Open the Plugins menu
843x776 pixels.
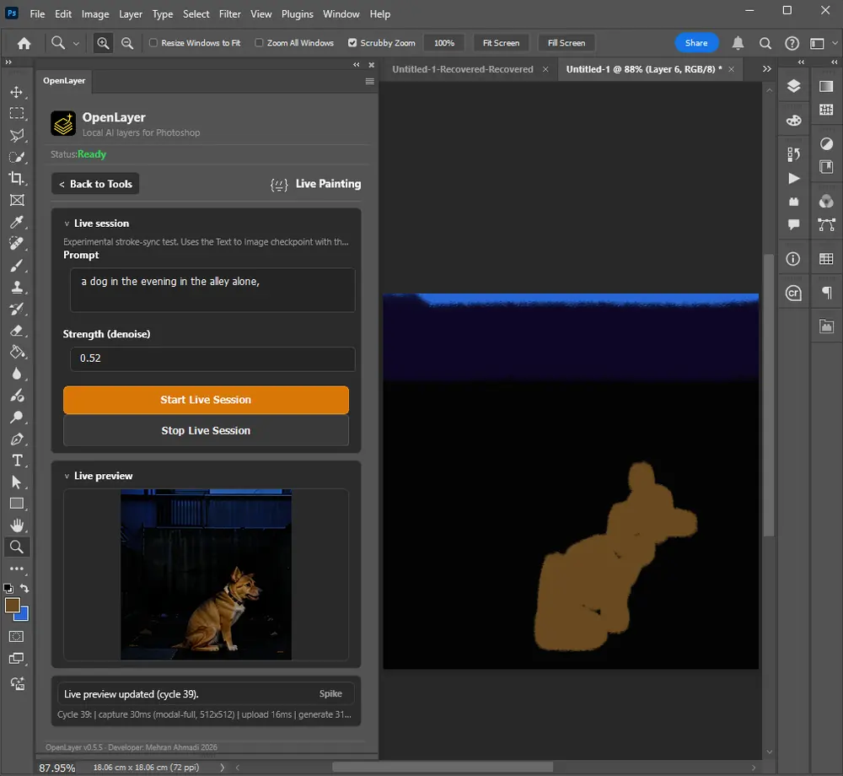298,14
